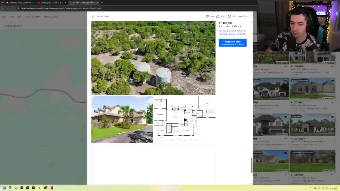The width and height of the screenshot is (340, 191).
Task: Go back using the Back to listing arrow
Action: [93, 16]
